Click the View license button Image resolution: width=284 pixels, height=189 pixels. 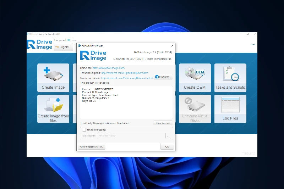click(163, 123)
